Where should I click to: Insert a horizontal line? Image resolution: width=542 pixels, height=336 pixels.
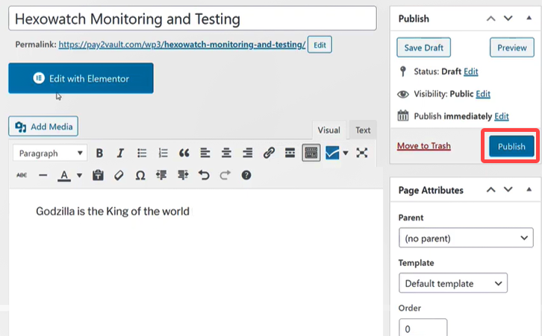43,175
